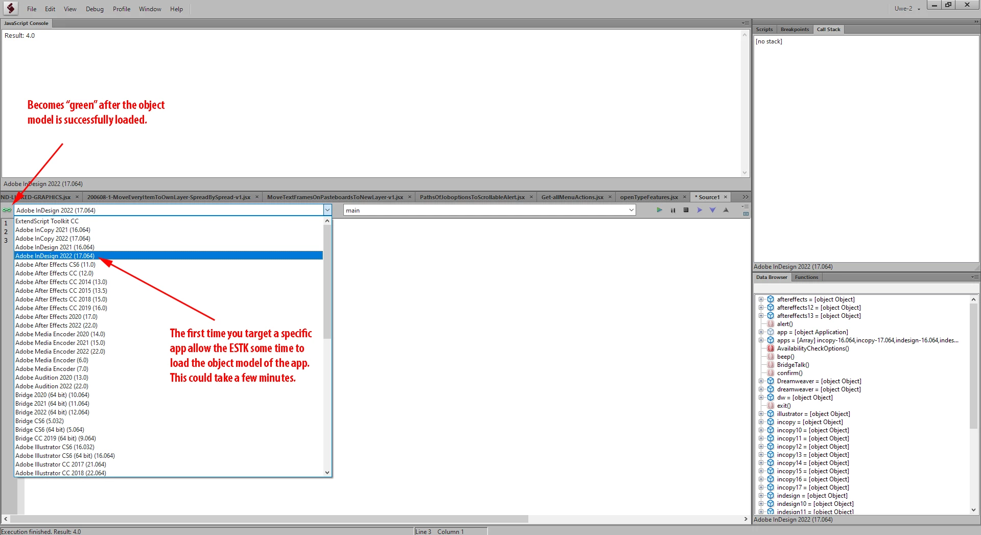Click the confirm() function braces icon
Image resolution: width=981 pixels, height=535 pixels.
tap(770, 373)
